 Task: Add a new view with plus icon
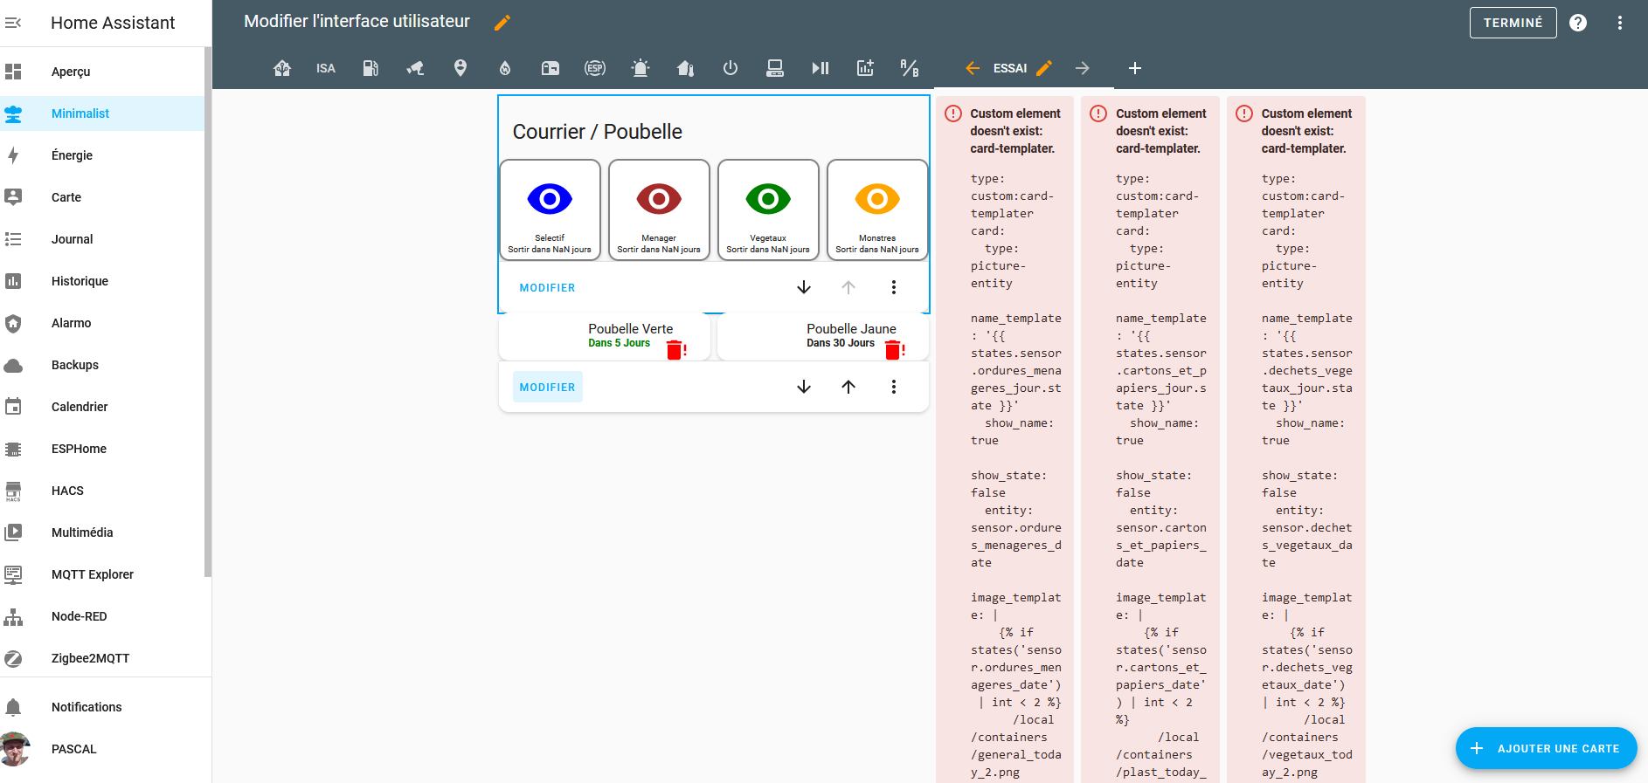[1134, 68]
